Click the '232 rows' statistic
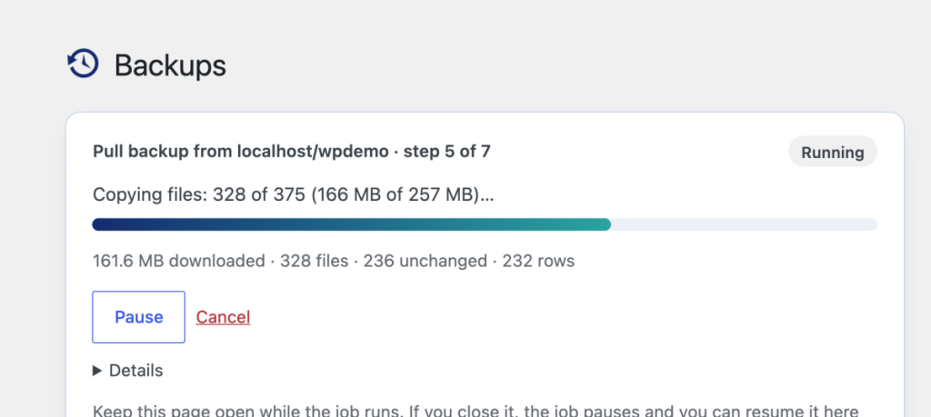 pos(538,261)
